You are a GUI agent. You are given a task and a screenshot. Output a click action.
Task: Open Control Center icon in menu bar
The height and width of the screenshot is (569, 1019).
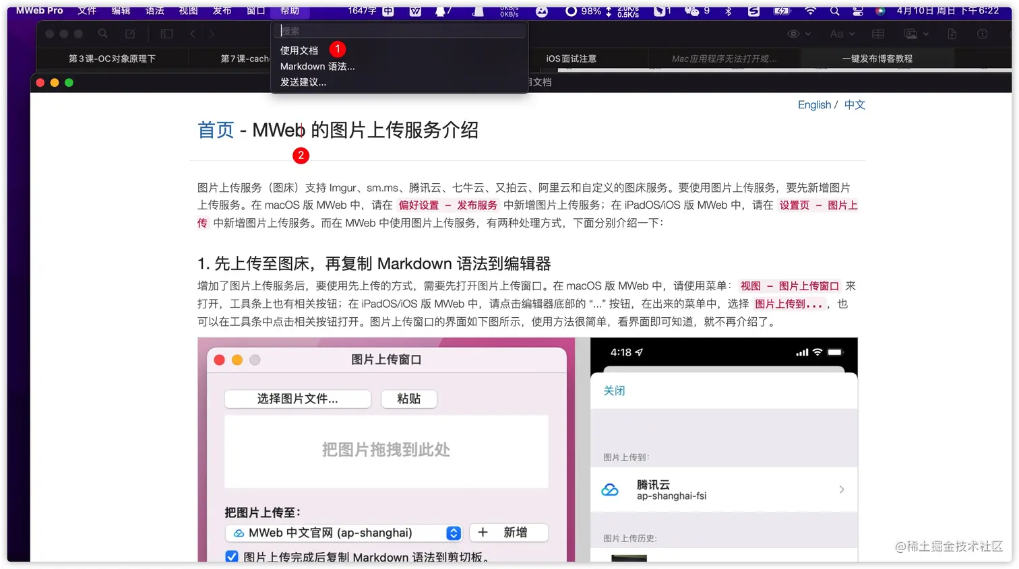coord(858,11)
